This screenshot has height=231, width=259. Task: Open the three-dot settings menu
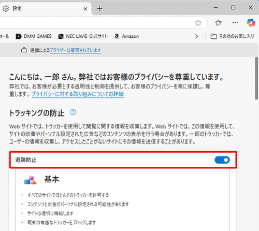pyautogui.click(x=235, y=23)
